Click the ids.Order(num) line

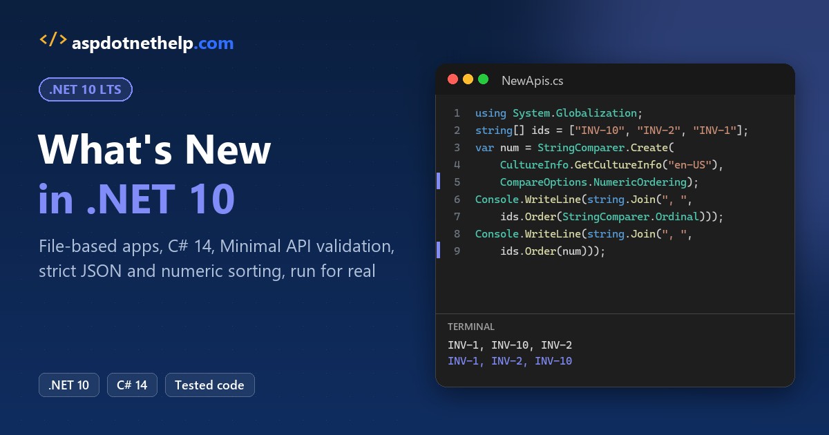pos(553,251)
